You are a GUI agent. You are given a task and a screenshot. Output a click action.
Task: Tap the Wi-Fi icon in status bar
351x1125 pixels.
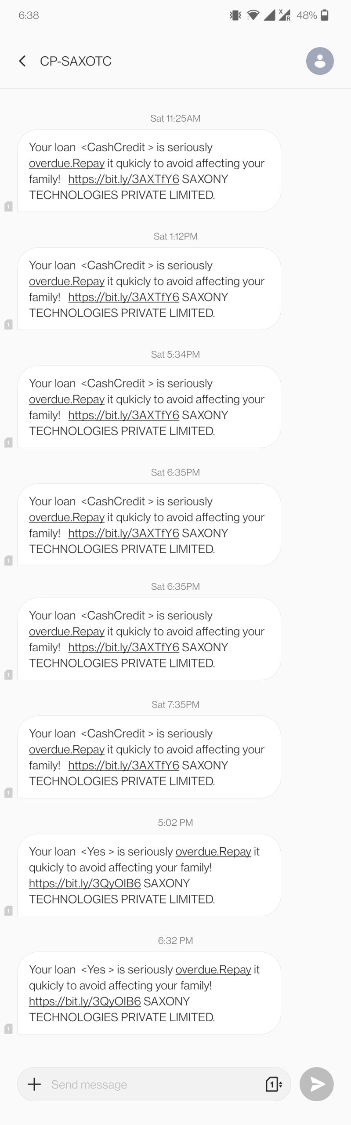point(253,16)
